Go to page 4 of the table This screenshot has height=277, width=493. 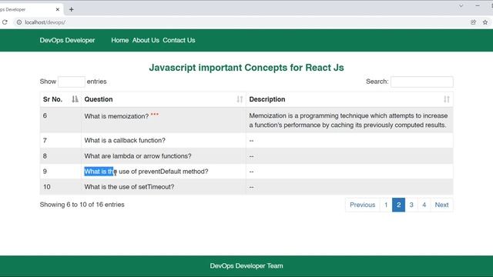click(424, 205)
